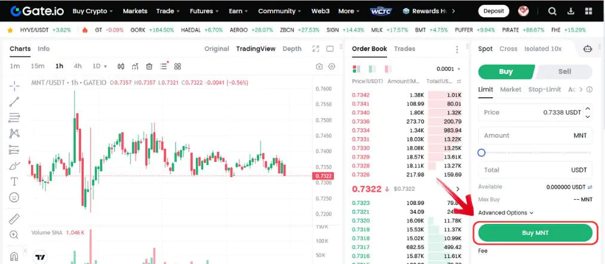This screenshot has width=605, height=264.
Task: Expand Advanced Options
Action: 505,213
